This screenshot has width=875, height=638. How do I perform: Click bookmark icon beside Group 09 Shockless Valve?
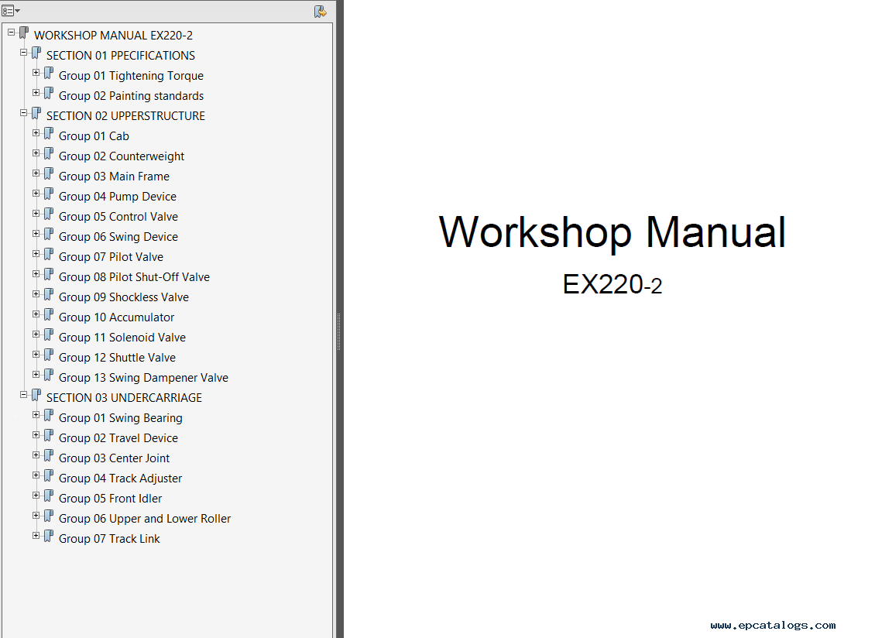pos(49,294)
